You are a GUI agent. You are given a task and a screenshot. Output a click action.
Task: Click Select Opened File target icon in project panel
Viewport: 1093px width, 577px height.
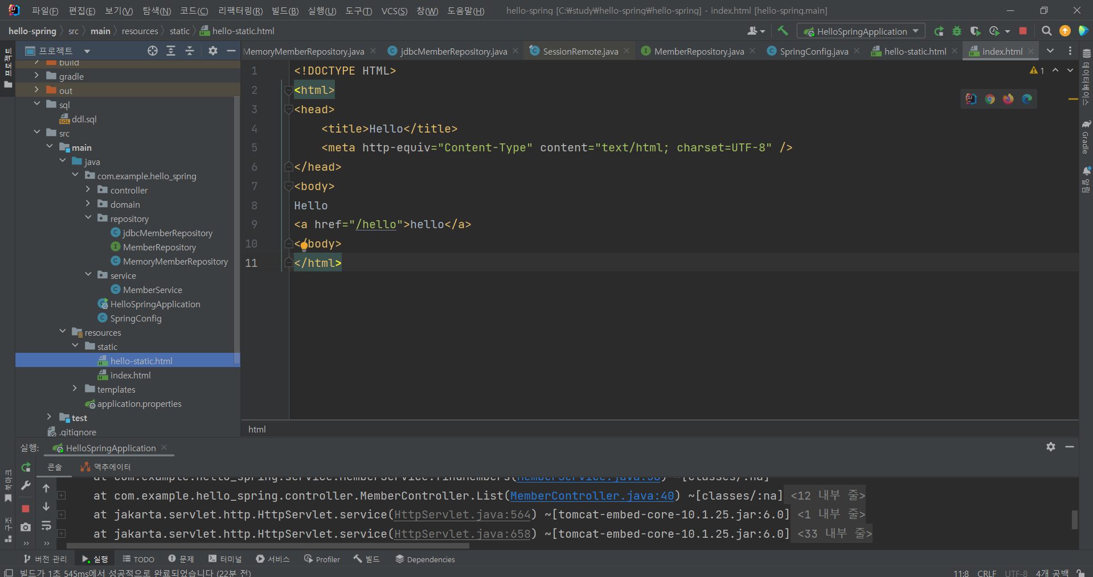[152, 51]
